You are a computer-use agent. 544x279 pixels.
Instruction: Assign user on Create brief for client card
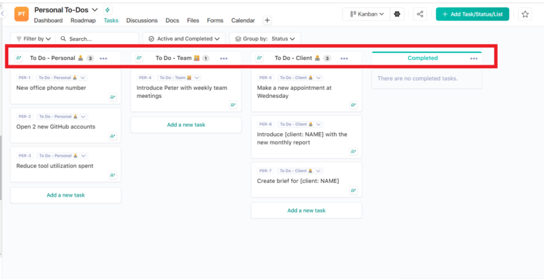(353, 190)
